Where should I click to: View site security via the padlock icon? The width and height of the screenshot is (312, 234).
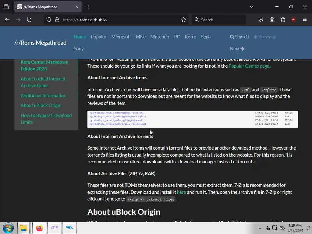(57, 20)
